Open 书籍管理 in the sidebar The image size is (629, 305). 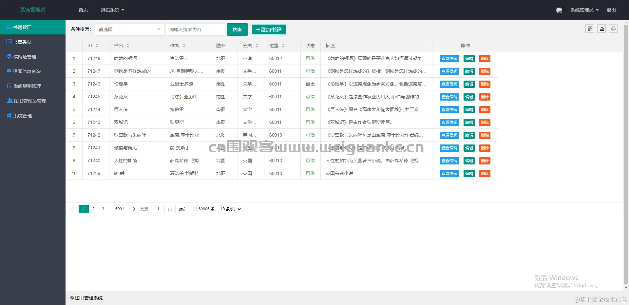point(33,27)
